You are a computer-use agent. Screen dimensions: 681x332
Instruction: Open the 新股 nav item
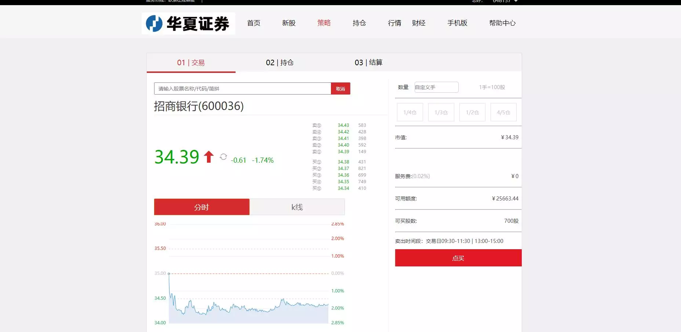tap(289, 23)
